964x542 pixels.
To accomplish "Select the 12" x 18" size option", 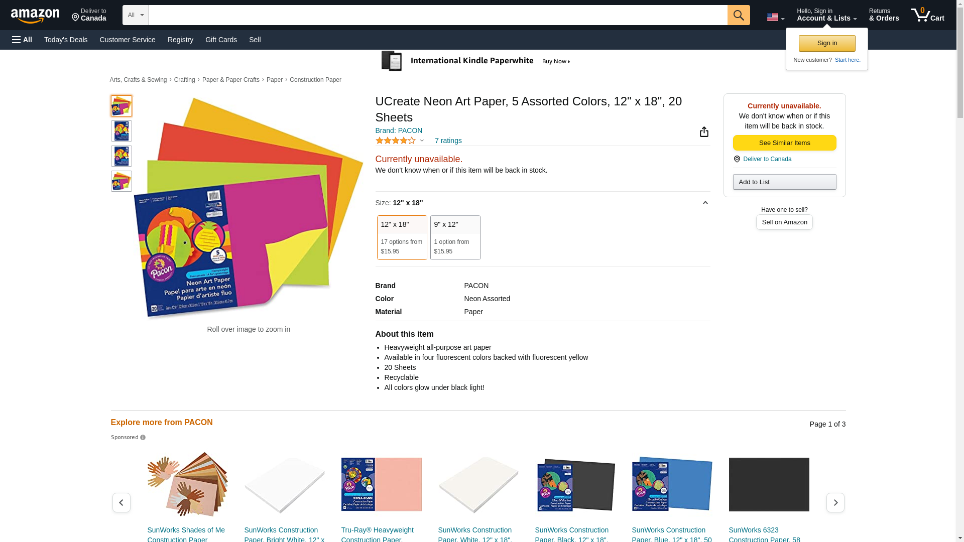I will (402, 237).
